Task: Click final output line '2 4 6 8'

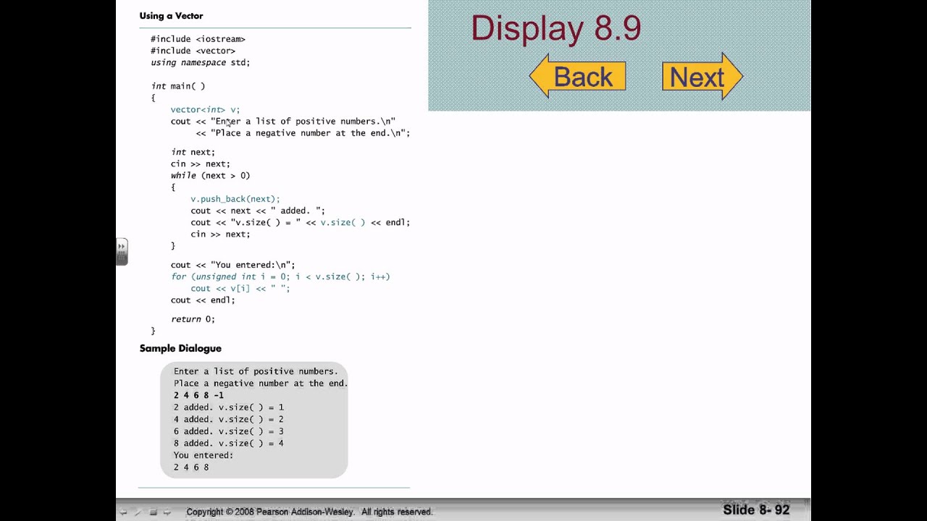Action: click(x=191, y=467)
